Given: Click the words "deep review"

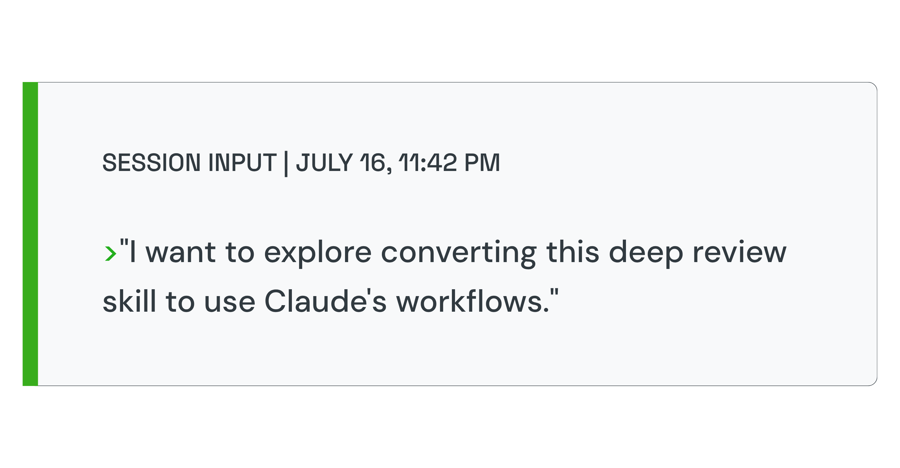Looking at the screenshot, I should 698,254.
